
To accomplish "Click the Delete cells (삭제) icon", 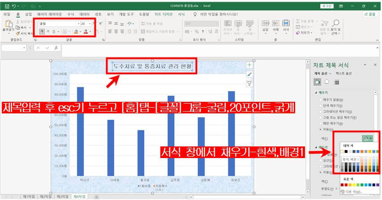I will pos(275,23).
